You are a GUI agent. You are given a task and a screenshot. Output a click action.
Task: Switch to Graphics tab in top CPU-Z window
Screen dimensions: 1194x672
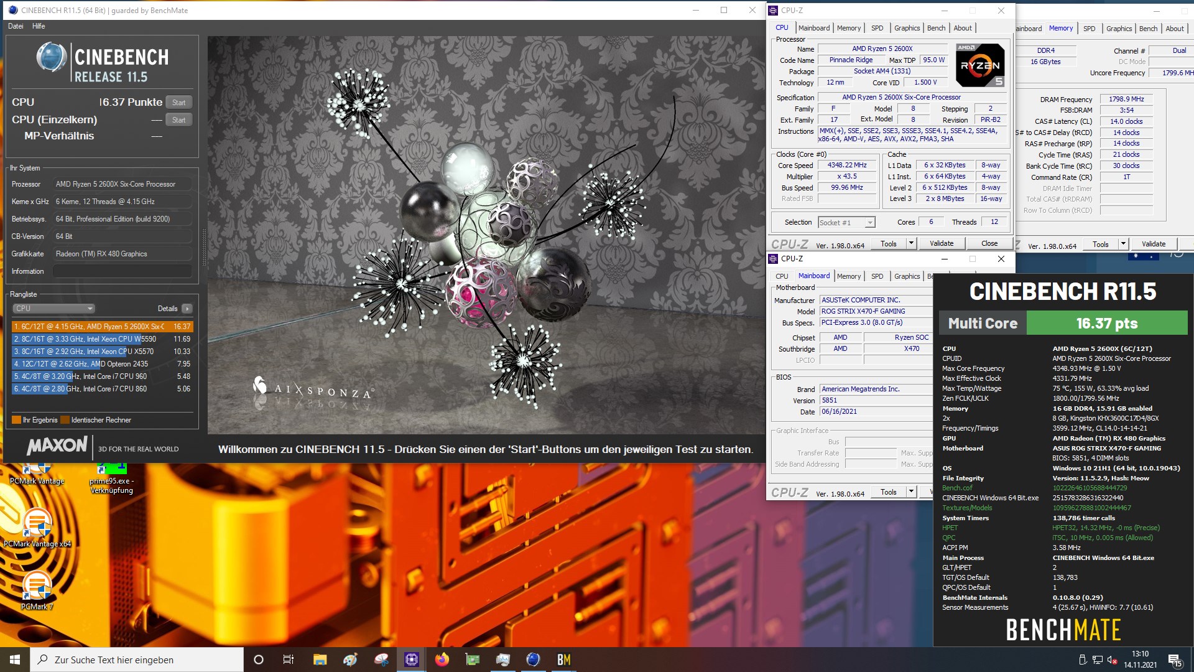click(907, 28)
